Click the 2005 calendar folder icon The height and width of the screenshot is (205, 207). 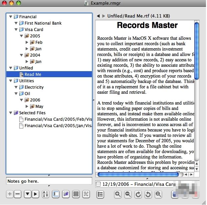click(27, 36)
